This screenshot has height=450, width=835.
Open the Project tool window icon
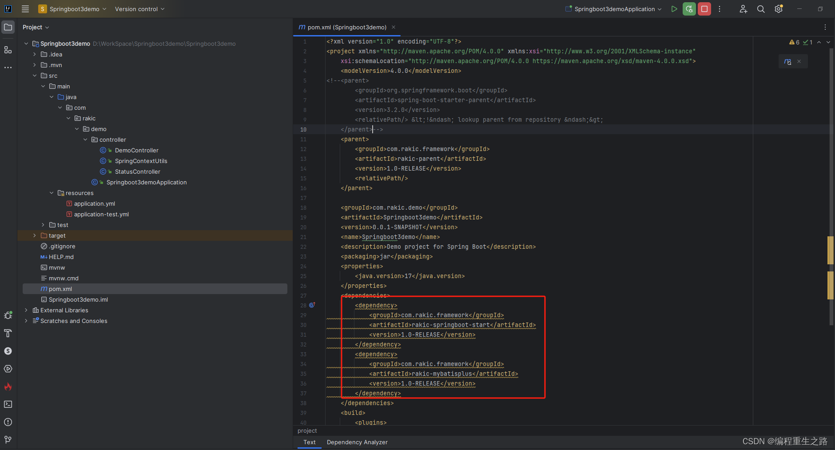[8, 27]
